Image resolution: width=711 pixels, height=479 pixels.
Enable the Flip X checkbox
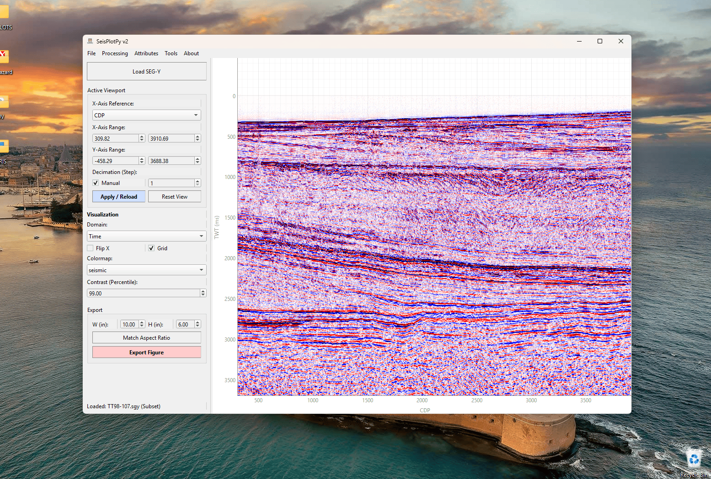[90, 248]
